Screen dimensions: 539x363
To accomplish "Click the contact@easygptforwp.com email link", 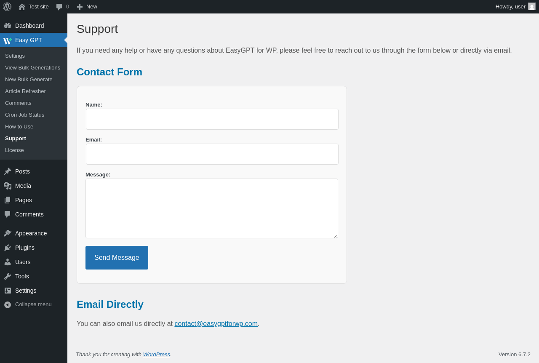I will pyautogui.click(x=216, y=323).
